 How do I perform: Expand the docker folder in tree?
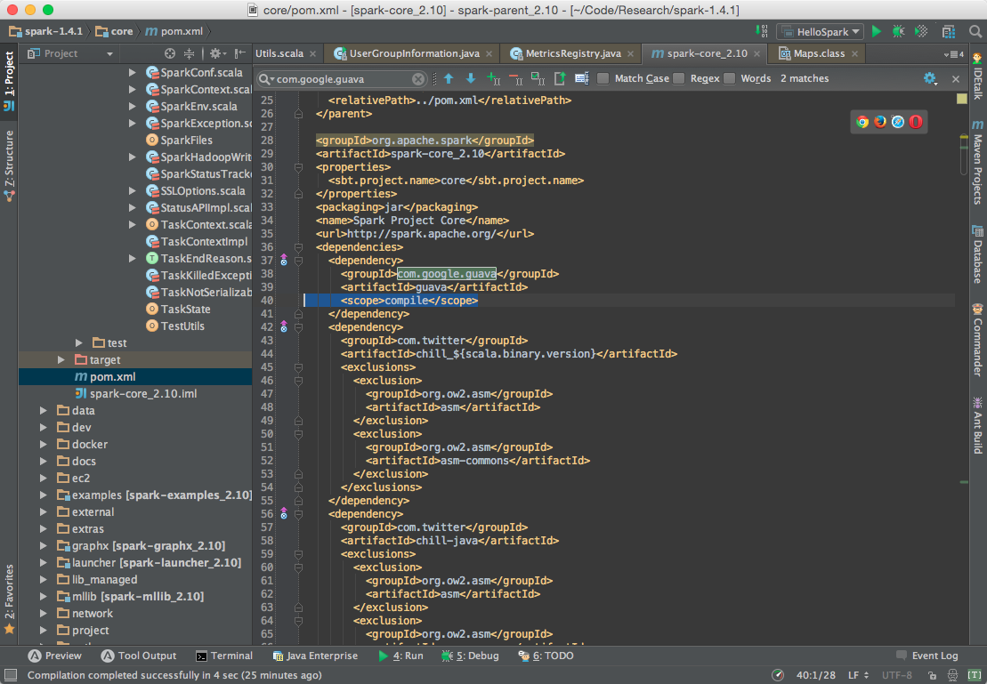[44, 445]
